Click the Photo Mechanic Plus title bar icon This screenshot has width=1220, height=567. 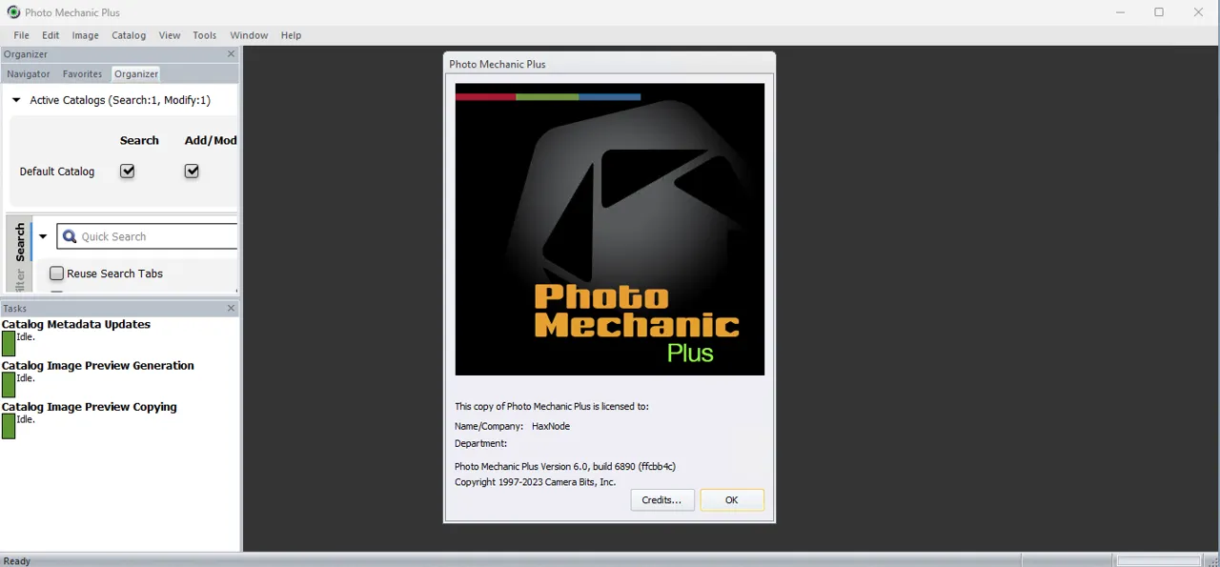[13, 12]
